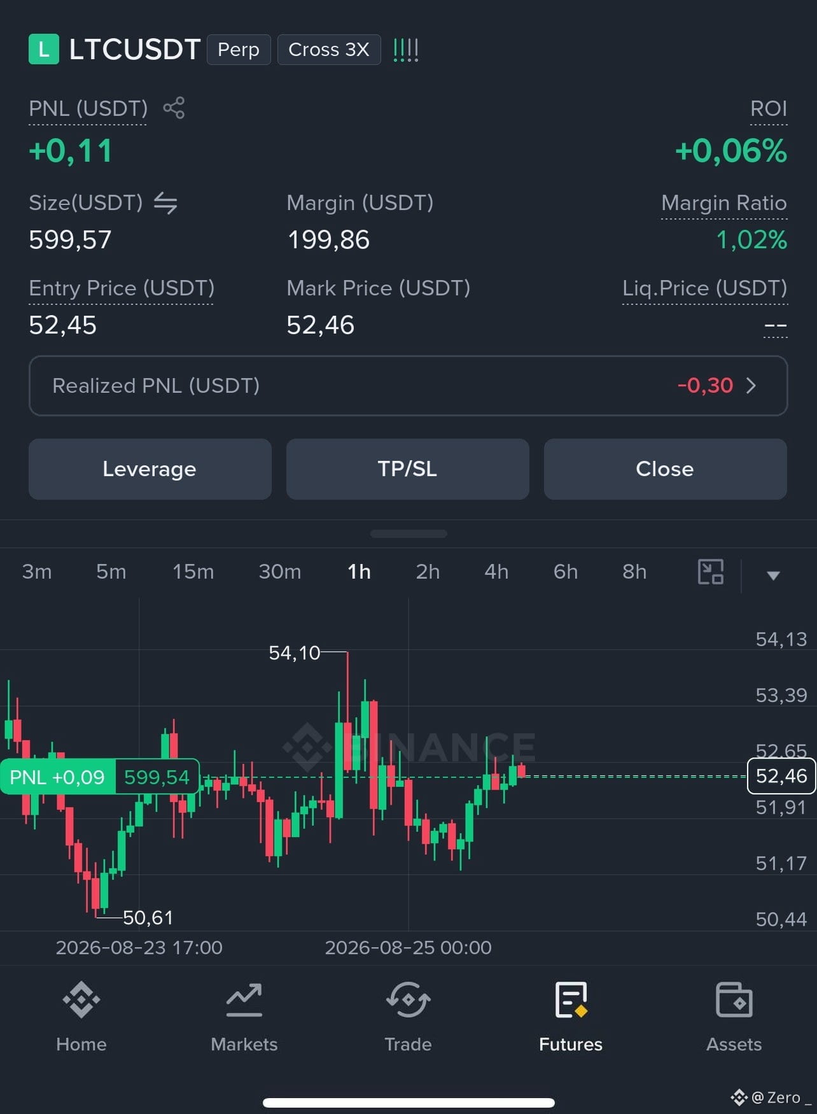Click the Leverage button

150,469
